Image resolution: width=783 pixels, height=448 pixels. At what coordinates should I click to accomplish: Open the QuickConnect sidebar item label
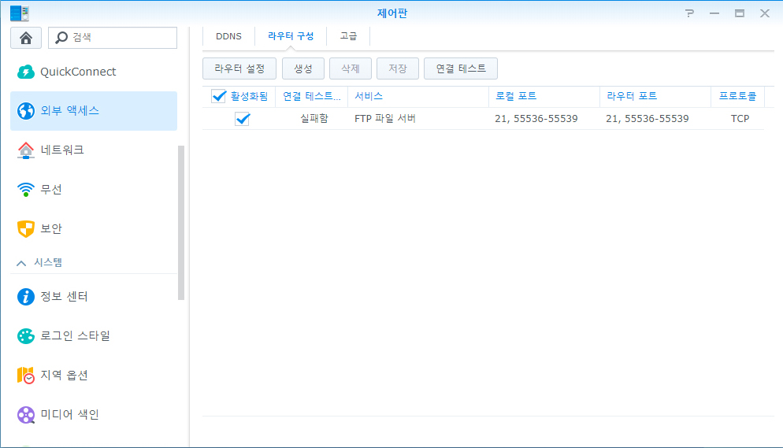(x=78, y=72)
